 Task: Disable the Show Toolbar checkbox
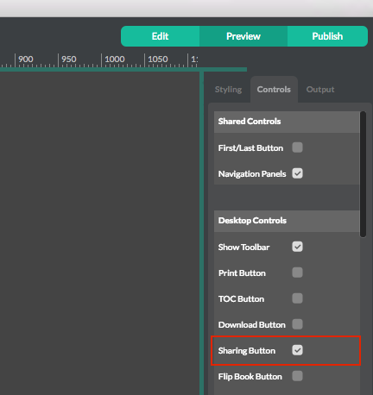pyautogui.click(x=297, y=247)
